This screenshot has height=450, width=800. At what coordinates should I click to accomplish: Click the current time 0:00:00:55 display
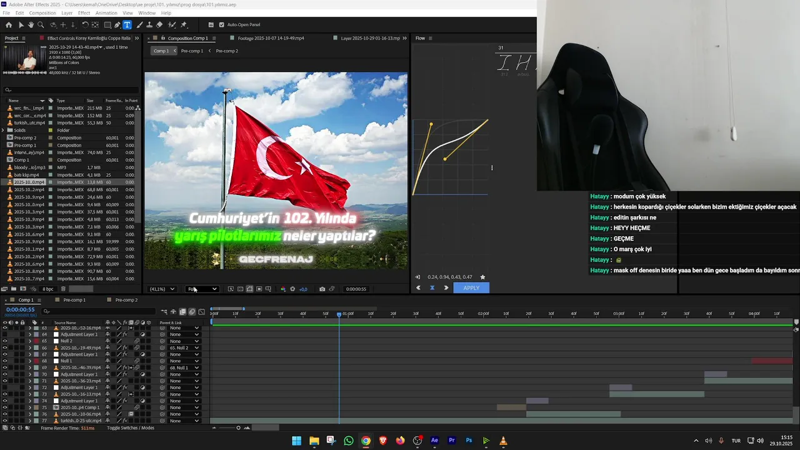click(21, 309)
